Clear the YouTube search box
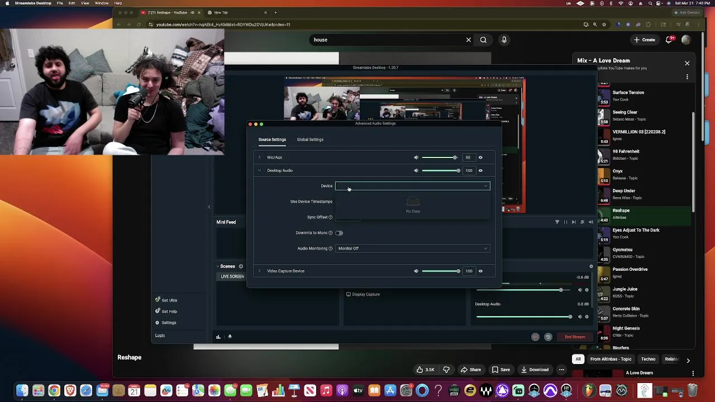This screenshot has width=715, height=402. pyautogui.click(x=468, y=40)
